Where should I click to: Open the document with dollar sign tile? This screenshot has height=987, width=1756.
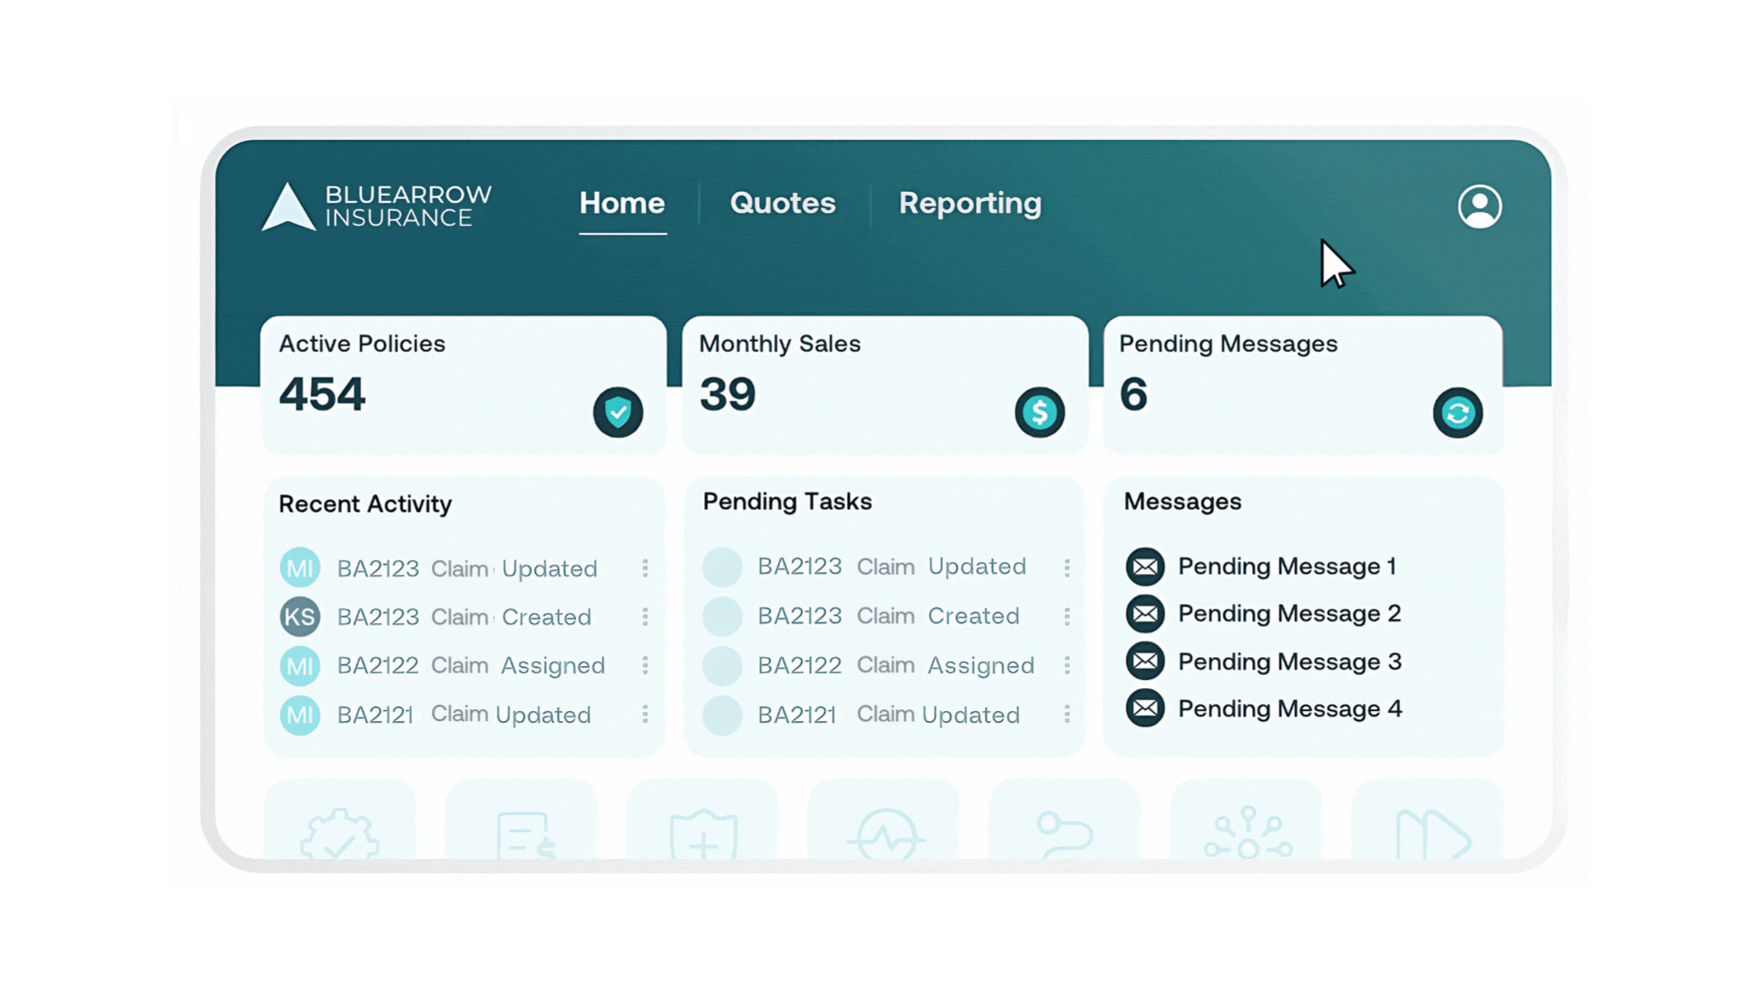tap(521, 821)
